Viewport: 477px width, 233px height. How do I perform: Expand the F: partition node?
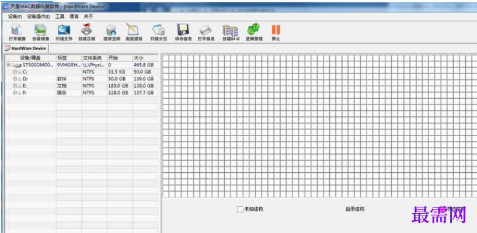[14, 93]
